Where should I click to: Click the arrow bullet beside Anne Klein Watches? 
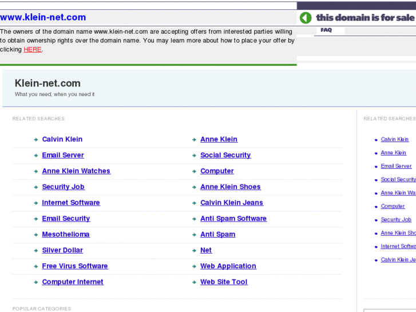coord(36,172)
